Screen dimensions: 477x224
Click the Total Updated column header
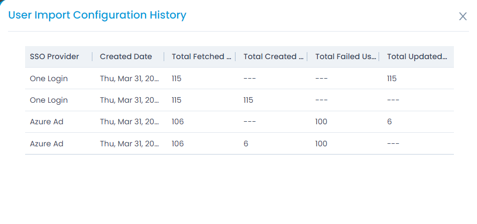(x=417, y=57)
